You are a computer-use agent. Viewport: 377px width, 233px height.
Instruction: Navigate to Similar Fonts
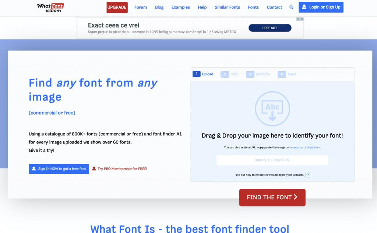pyautogui.click(x=227, y=7)
